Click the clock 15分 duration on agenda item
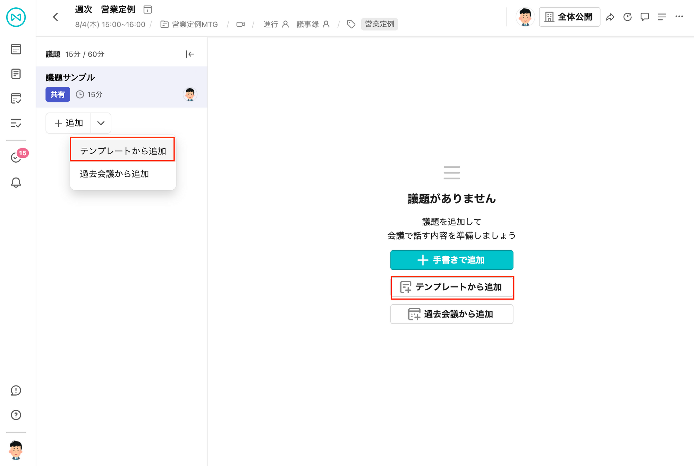Viewport: 694px width, 466px height. pos(89,94)
